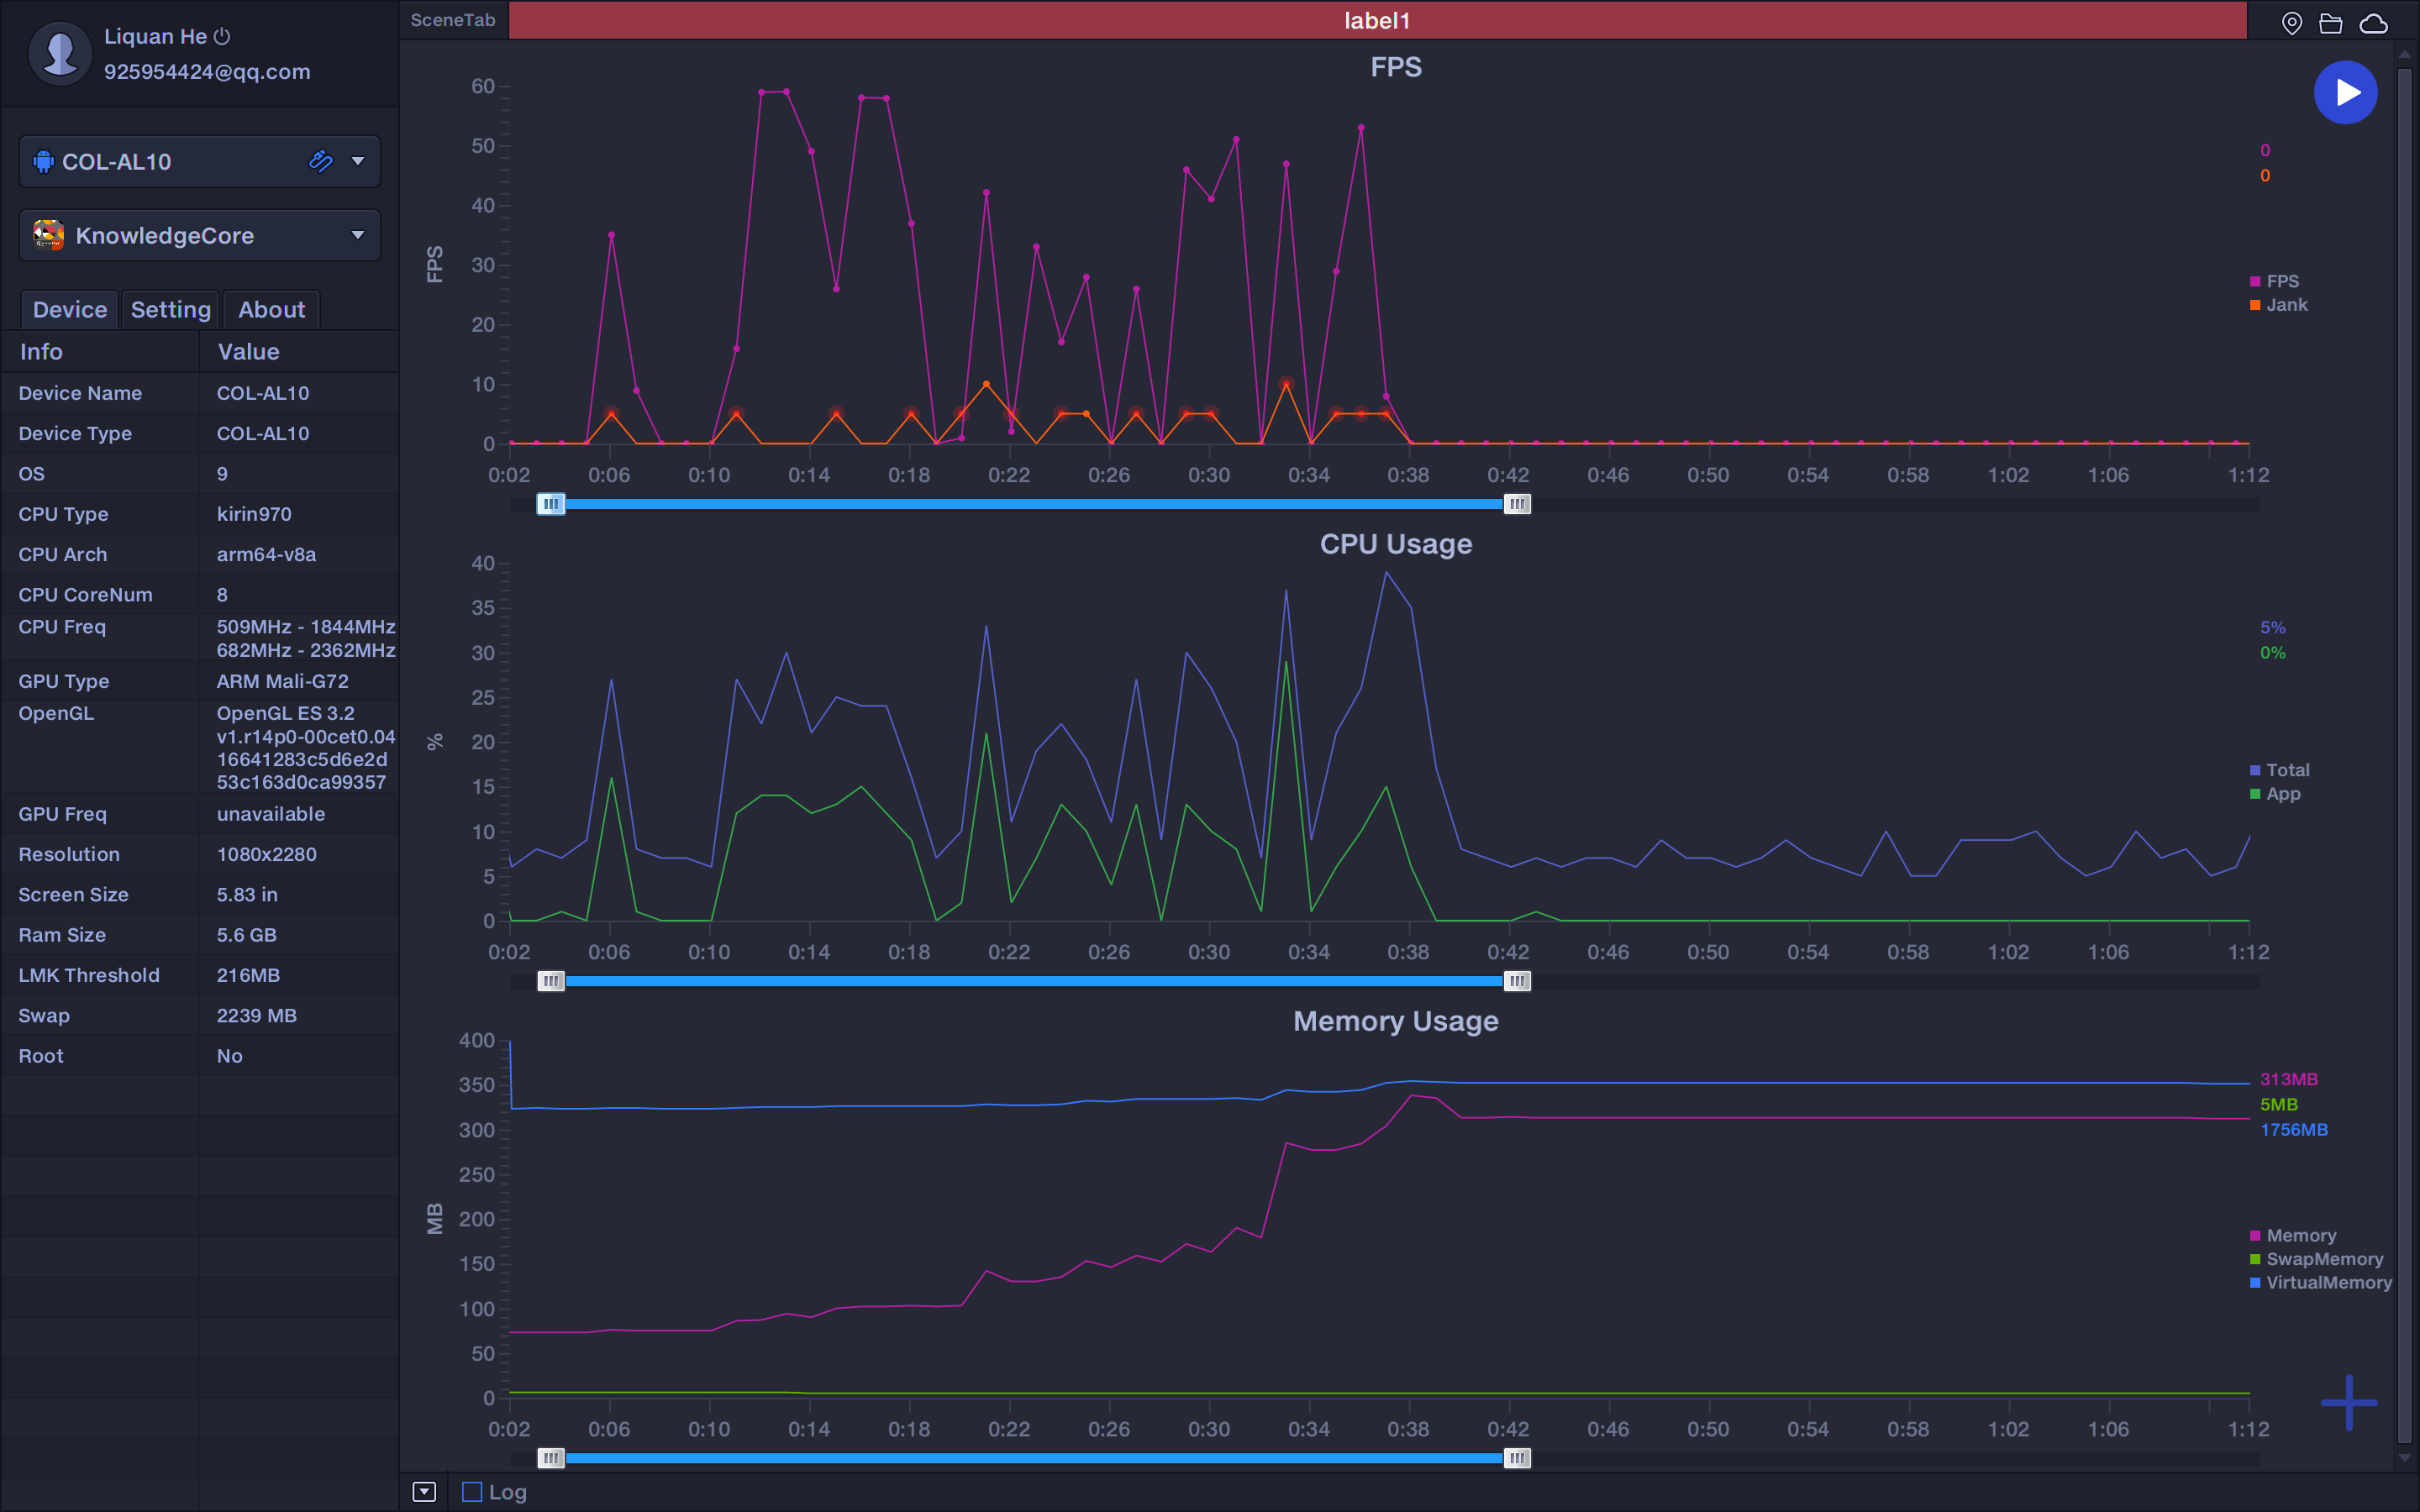
Task: Select the Setting tab
Action: tap(169, 308)
